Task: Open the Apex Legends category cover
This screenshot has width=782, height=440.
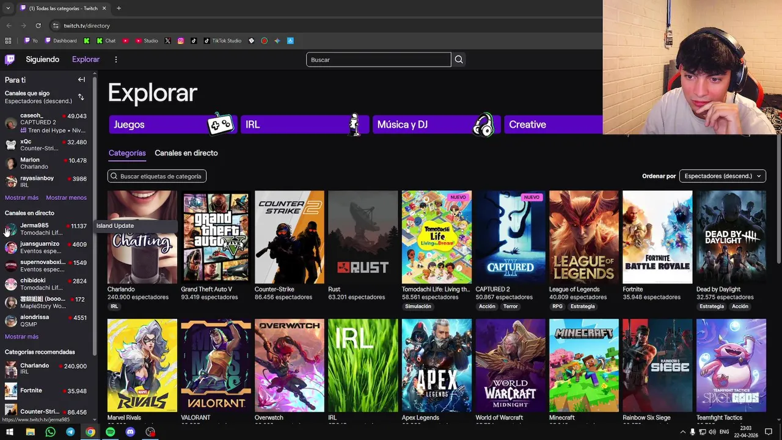Action: click(437, 365)
